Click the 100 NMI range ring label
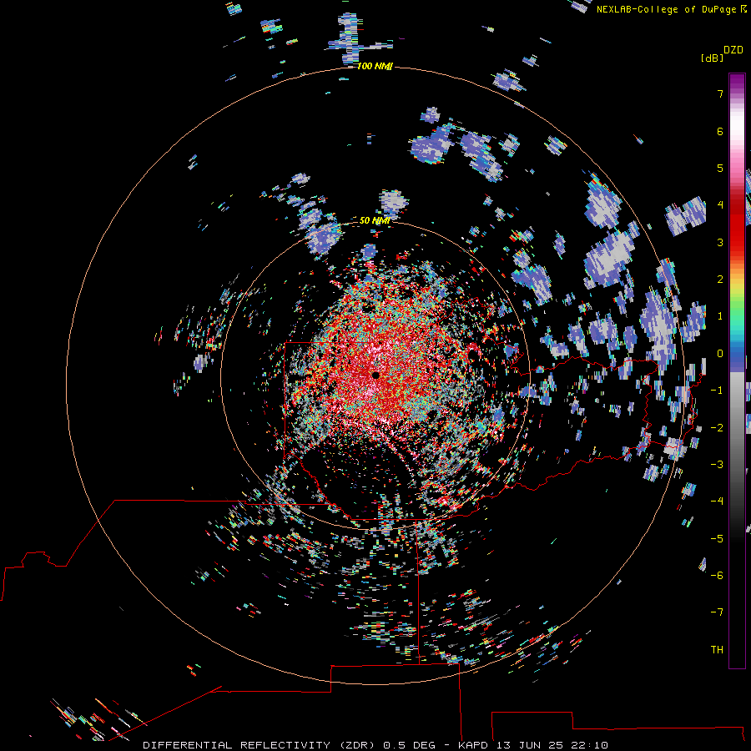The height and width of the screenshot is (751, 751). 375,66
